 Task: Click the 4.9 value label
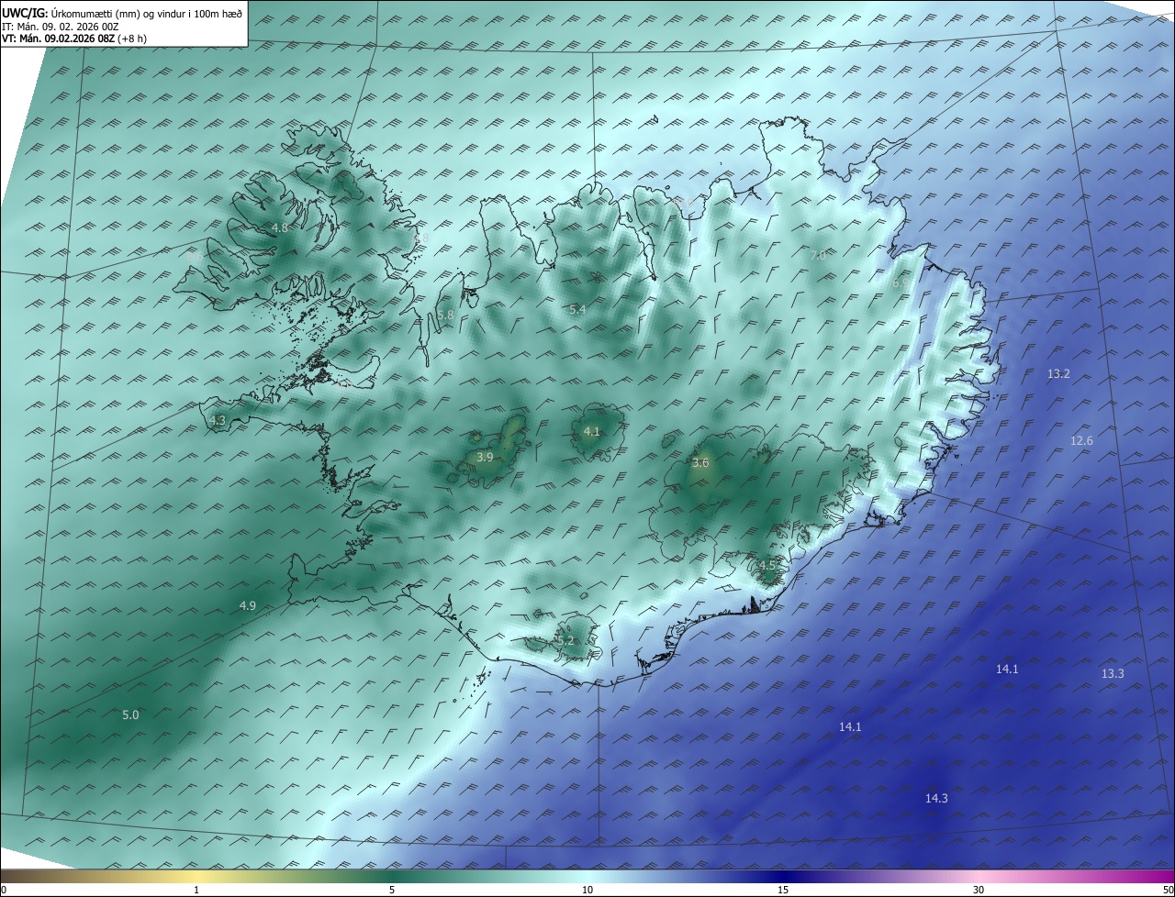coord(248,605)
